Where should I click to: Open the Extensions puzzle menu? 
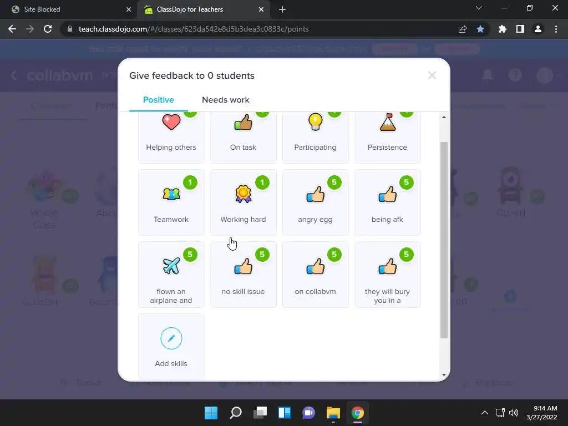[x=502, y=29]
